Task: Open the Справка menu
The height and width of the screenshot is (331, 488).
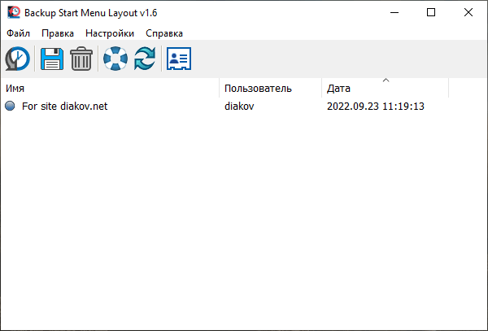Action: 164,33
